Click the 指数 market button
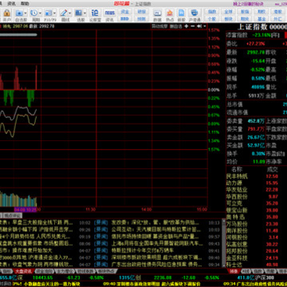 (x=212, y=12)
